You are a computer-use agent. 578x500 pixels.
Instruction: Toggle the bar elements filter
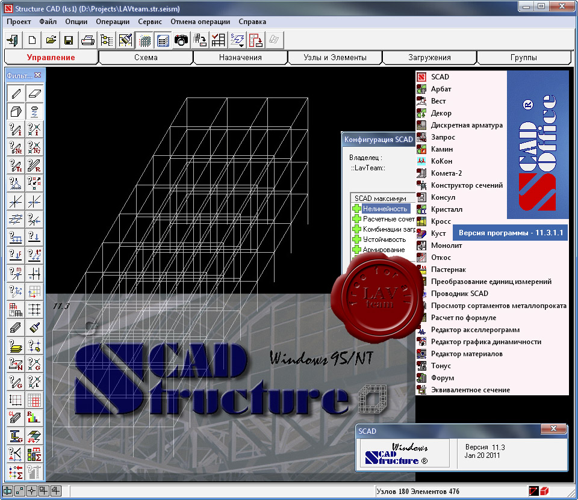pos(16,94)
